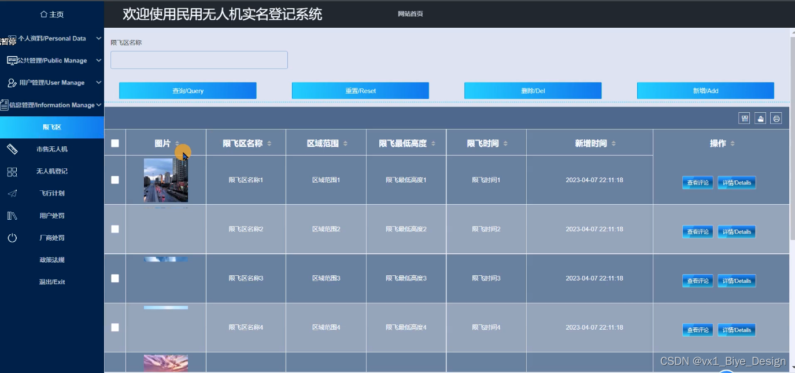Click the 区域范围4 cell
This screenshot has height=373, width=795.
(326, 327)
